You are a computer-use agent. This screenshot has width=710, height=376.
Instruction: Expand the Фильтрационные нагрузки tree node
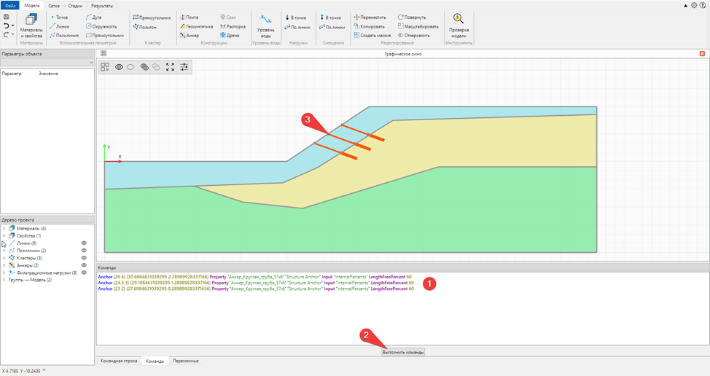pos(4,273)
